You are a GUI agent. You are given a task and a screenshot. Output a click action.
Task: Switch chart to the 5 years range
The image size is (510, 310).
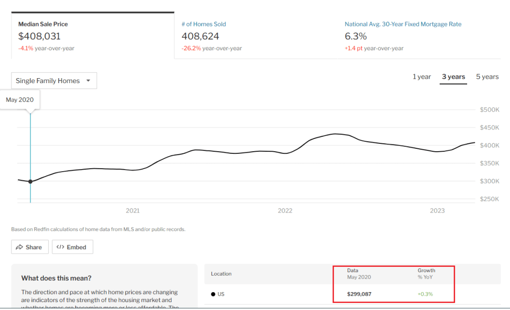pyautogui.click(x=487, y=77)
